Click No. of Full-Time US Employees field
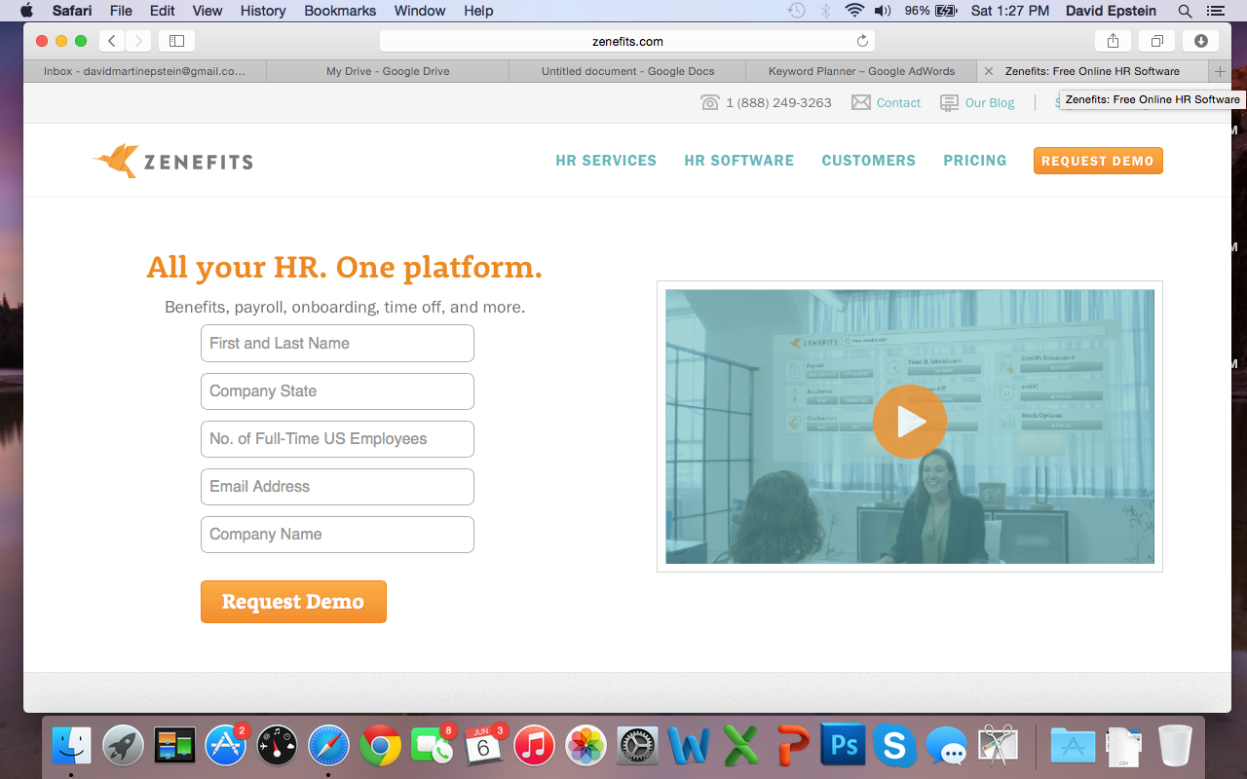This screenshot has height=779, width=1247. click(x=337, y=439)
